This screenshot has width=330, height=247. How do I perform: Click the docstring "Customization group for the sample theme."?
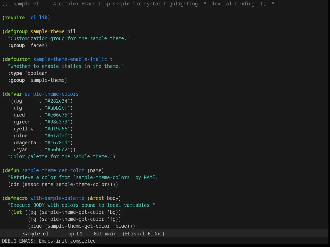[x=69, y=38]
